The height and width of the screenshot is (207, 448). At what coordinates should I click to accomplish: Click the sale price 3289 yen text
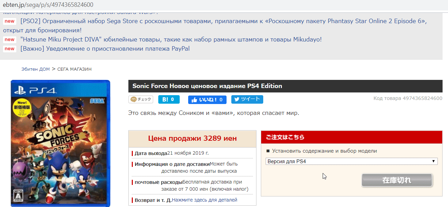point(193,139)
